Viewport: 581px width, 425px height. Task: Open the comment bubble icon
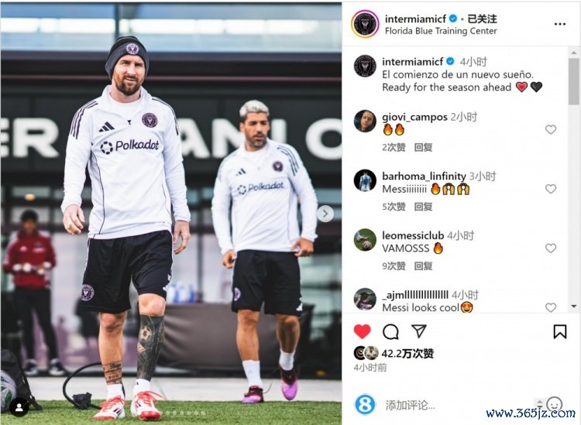point(390,331)
